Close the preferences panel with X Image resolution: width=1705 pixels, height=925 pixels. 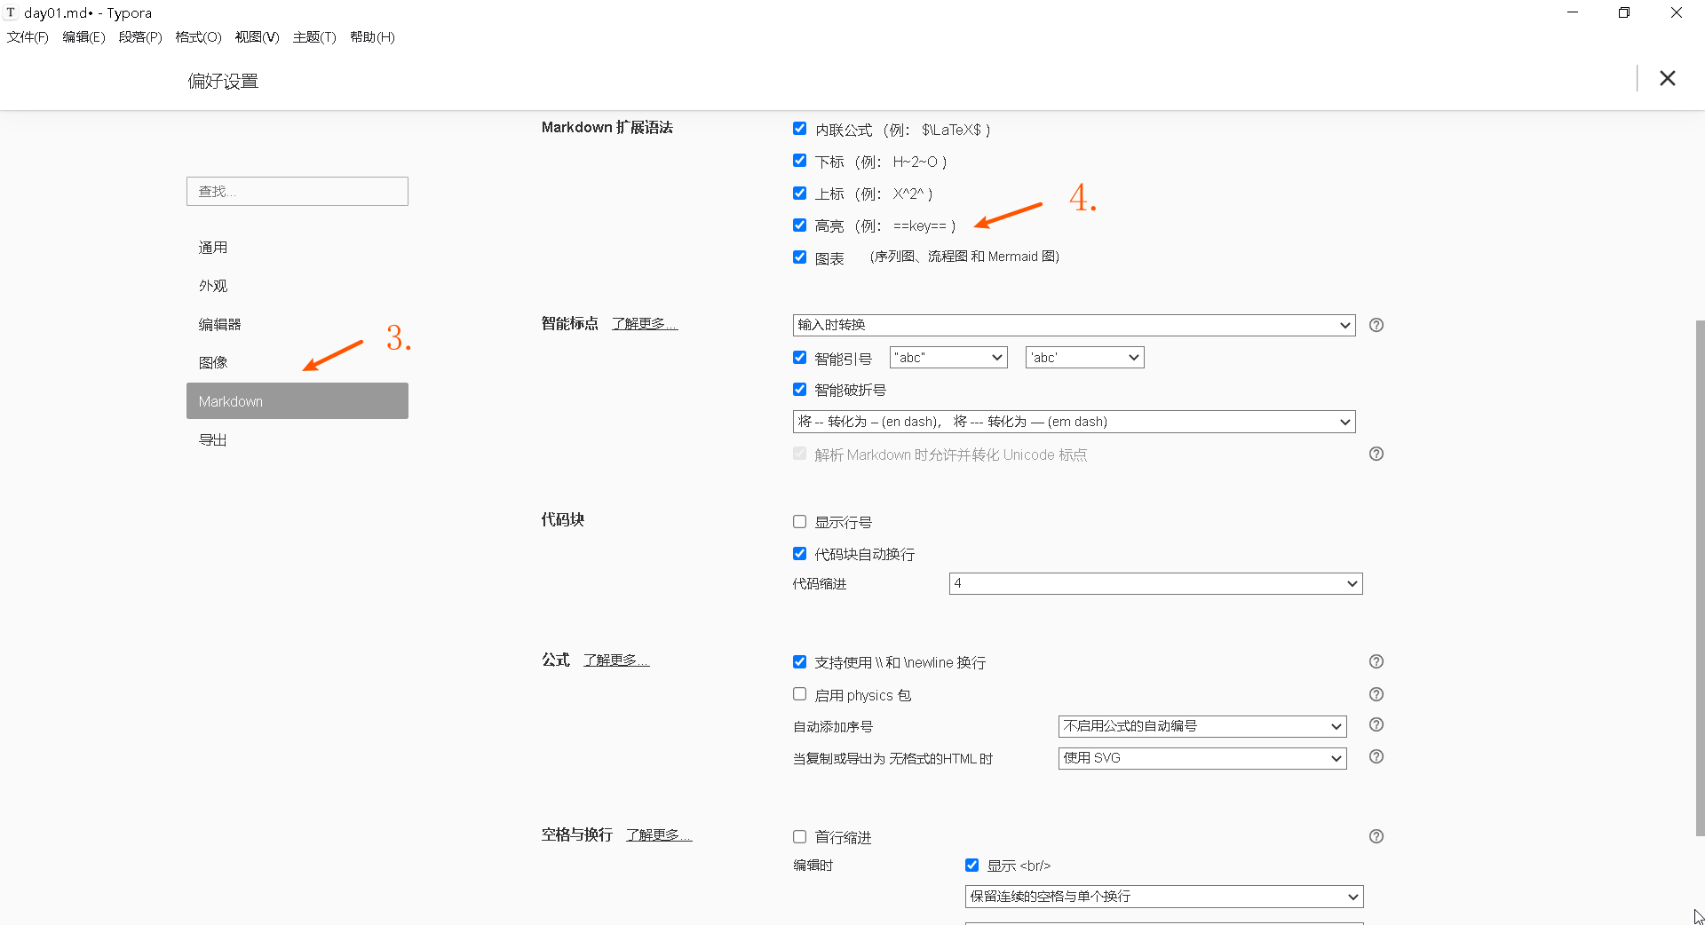(x=1667, y=78)
